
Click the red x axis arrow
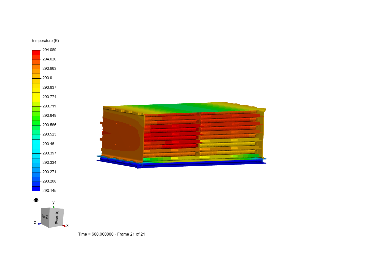(64, 225)
